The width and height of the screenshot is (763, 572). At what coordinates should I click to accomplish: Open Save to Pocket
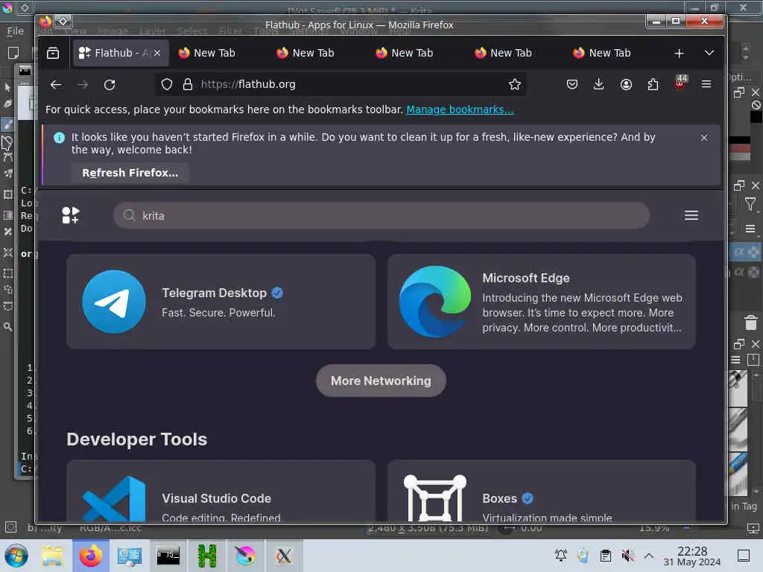tap(572, 85)
